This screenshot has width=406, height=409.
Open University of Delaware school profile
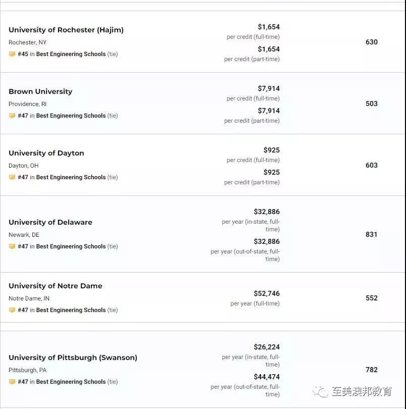50,222
